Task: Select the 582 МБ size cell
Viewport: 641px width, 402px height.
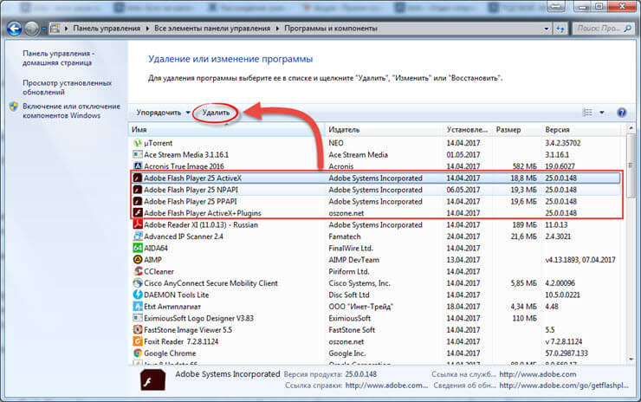Action: click(x=524, y=166)
